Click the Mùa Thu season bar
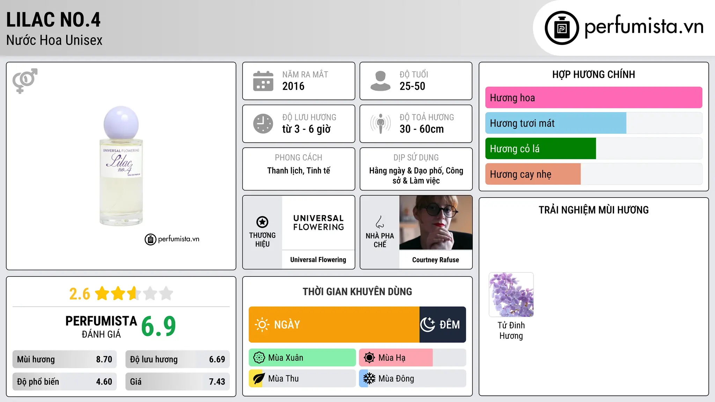Screen dimensions: 715x402 [302, 379]
